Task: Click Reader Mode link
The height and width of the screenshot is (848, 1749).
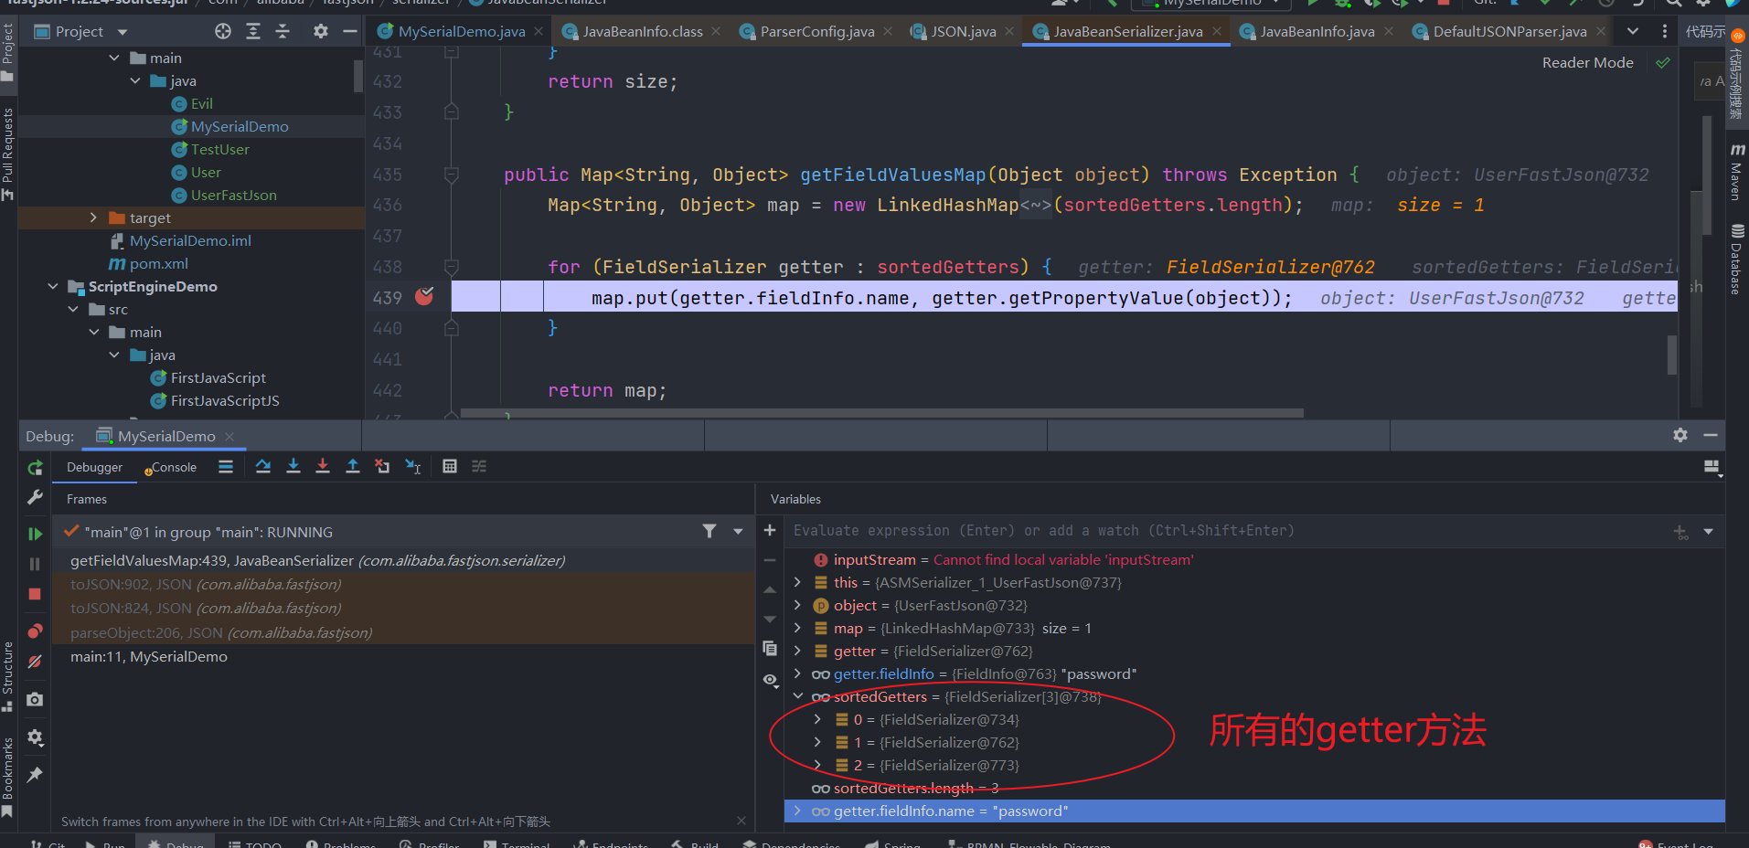Action: point(1587,62)
